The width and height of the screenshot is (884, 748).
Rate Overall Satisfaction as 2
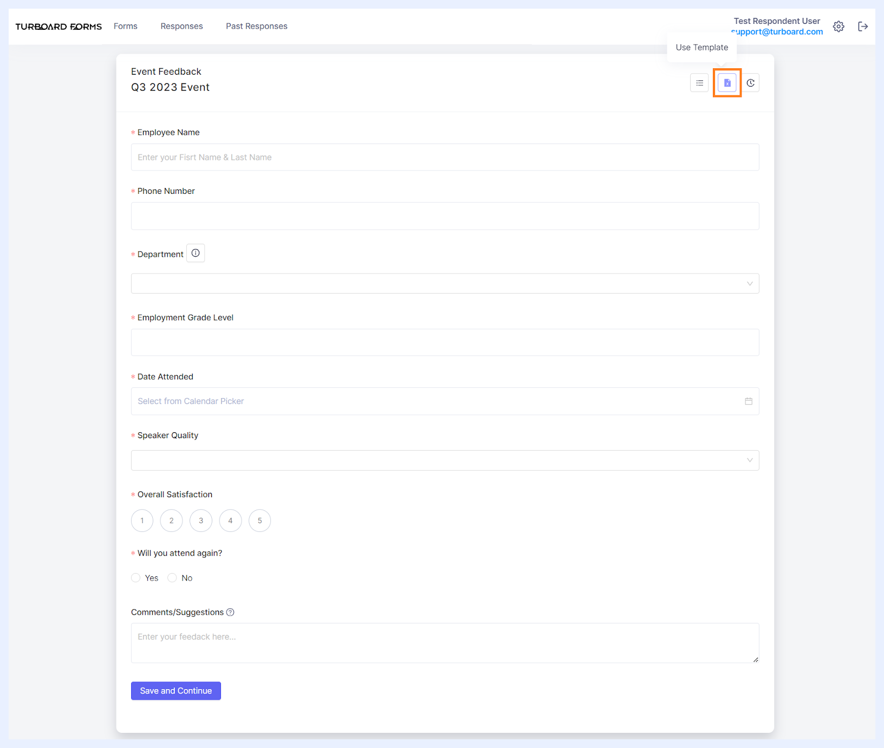click(172, 521)
